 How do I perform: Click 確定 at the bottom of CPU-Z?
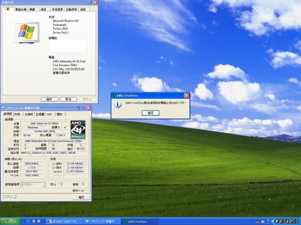coord(81,197)
